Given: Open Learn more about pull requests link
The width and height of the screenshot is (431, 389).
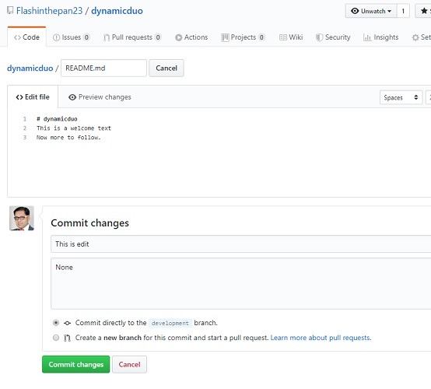Looking at the screenshot, I should pyautogui.click(x=321, y=338).
